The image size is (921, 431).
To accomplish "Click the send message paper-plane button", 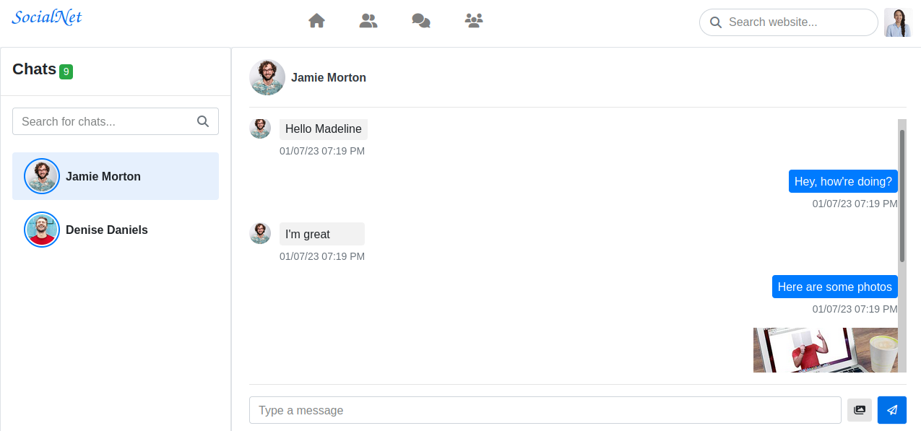I will (x=892, y=410).
